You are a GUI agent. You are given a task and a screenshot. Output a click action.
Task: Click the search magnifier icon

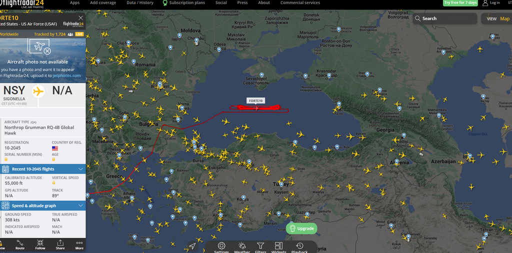point(417,18)
